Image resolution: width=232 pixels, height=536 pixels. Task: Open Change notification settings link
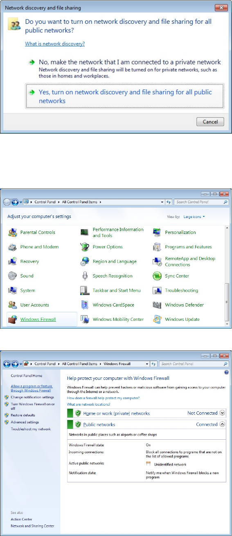pos(32,397)
